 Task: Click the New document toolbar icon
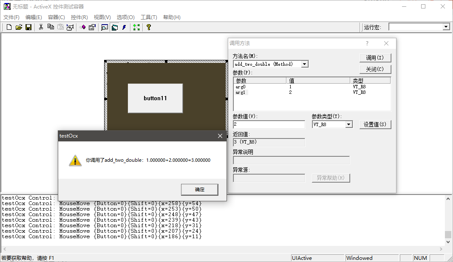click(x=9, y=27)
